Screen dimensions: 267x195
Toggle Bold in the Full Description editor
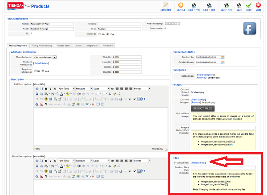coord(46,89)
